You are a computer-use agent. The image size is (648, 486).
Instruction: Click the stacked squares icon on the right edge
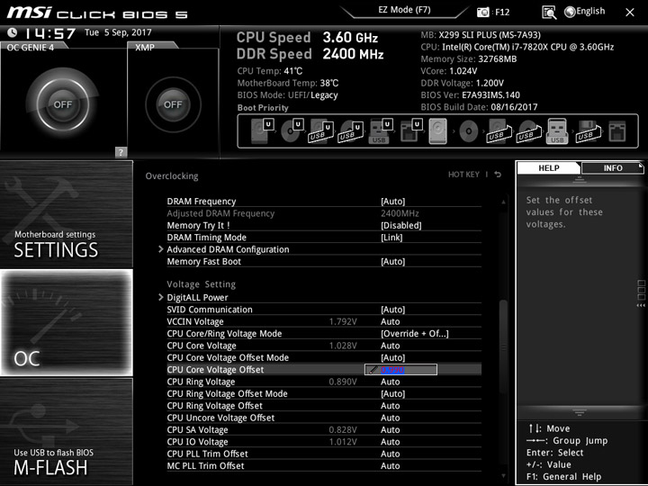641,290
